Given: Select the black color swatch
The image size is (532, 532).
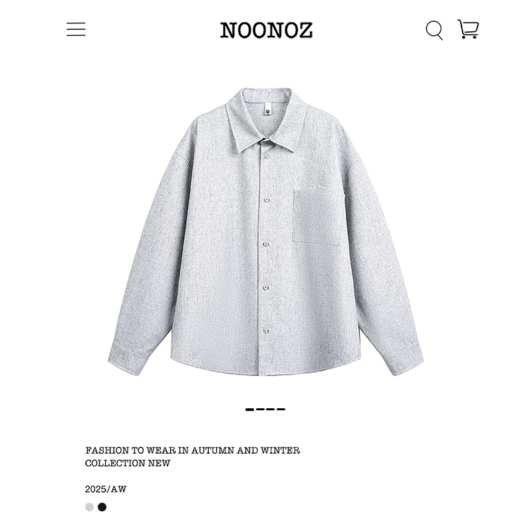Looking at the screenshot, I should click(102, 507).
